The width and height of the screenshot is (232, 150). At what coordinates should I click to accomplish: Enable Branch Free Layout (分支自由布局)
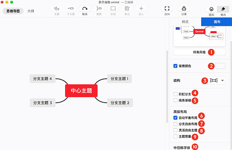point(175,124)
